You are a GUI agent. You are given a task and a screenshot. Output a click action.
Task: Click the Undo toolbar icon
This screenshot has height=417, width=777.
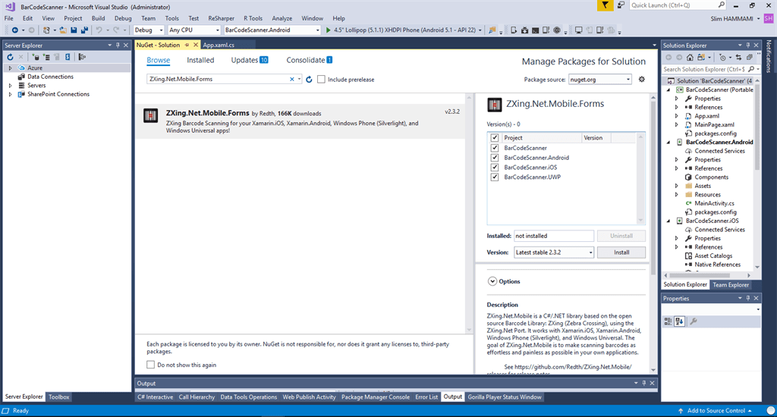pos(99,30)
